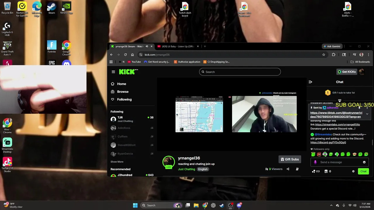Click the channel points infinity icon
This screenshot has height=210, width=374.
tap(316, 171)
